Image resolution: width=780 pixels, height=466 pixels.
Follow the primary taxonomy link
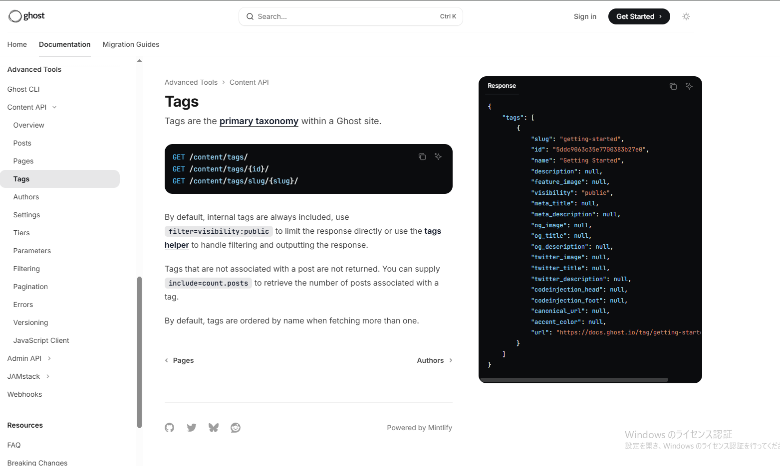259,121
